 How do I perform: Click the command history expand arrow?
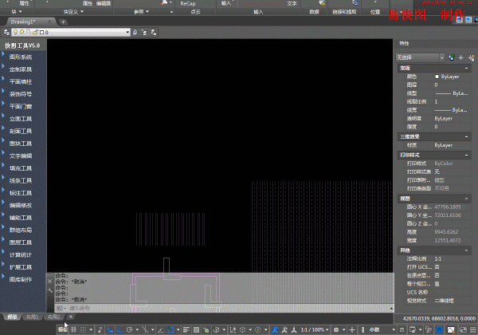click(391, 309)
